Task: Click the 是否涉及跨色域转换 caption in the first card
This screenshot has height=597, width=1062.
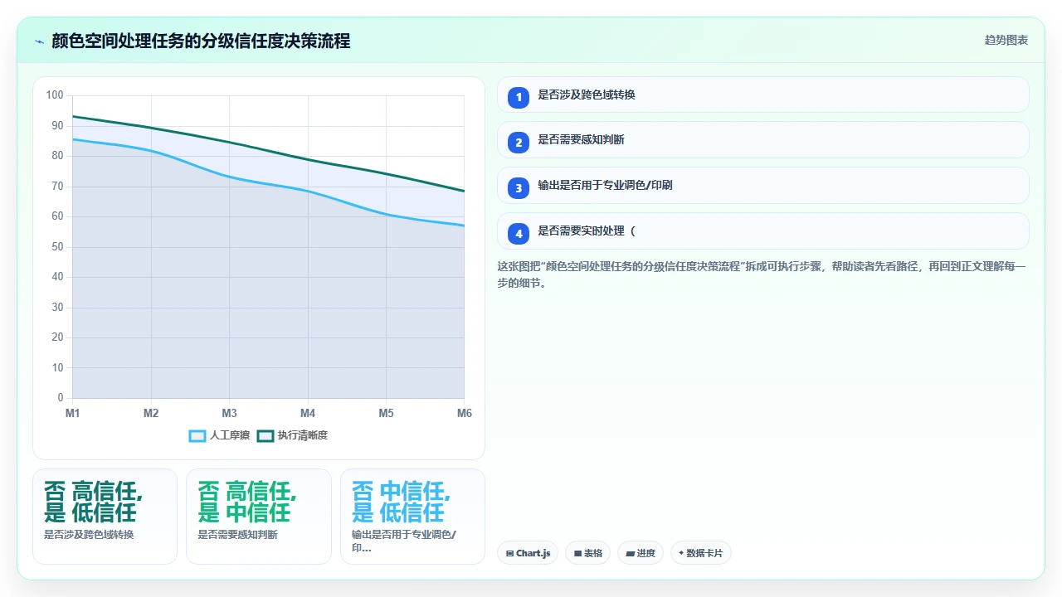Action: pyautogui.click(x=89, y=535)
